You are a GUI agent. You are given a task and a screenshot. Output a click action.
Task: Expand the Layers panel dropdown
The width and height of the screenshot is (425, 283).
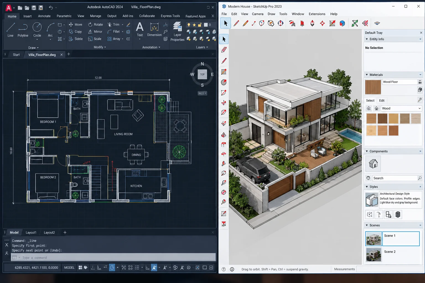(x=202, y=47)
